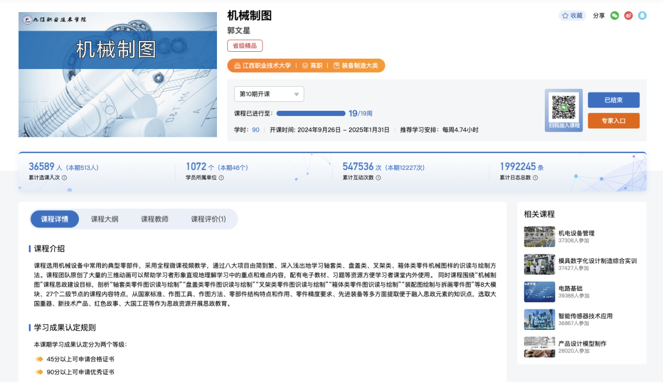
Task: Click the QQ share icon
Action: (642, 16)
